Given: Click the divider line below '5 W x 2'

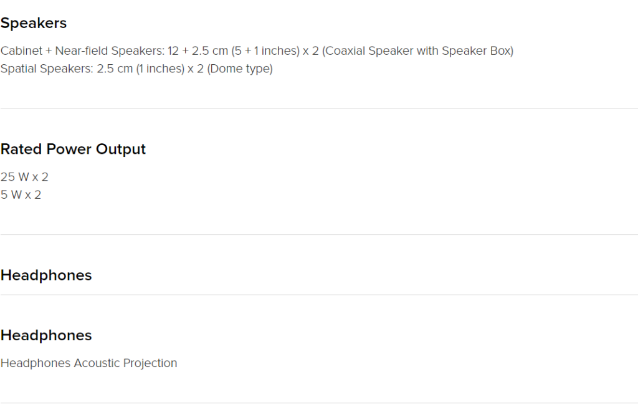Looking at the screenshot, I should pos(319,234).
